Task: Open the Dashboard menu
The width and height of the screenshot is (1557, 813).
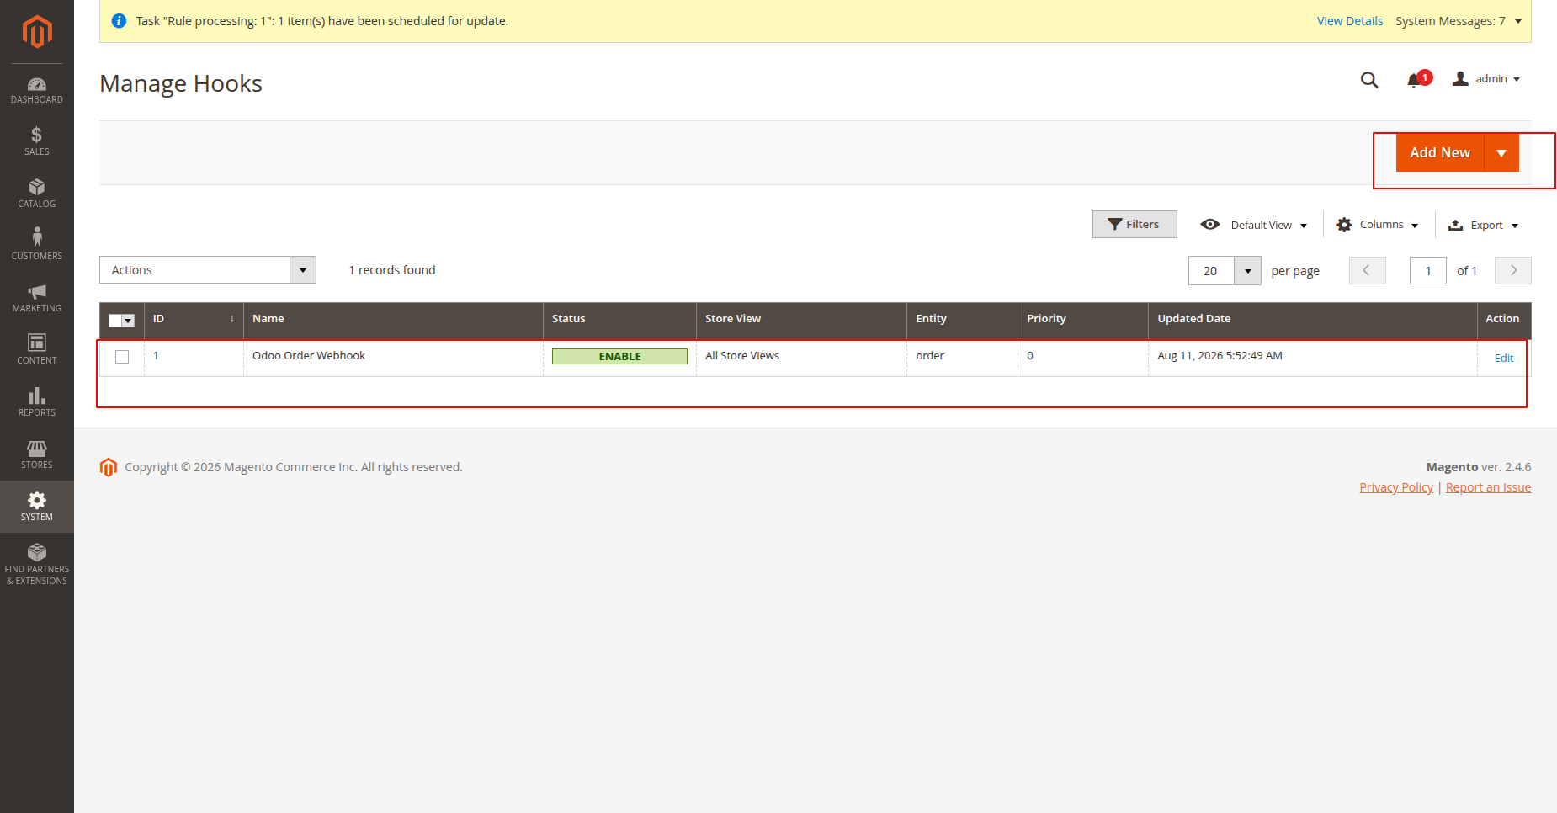Action: 37,90
